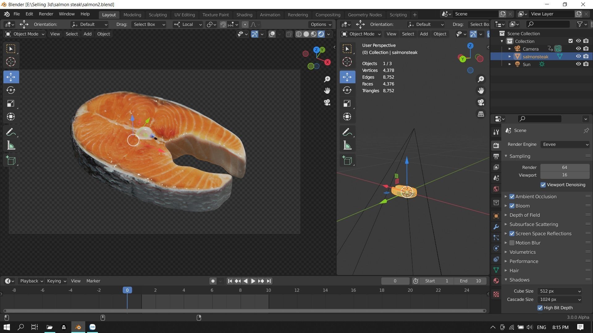Image resolution: width=593 pixels, height=333 pixels.
Task: Select wireframe viewport shading in left viewport
Action: coord(299,34)
